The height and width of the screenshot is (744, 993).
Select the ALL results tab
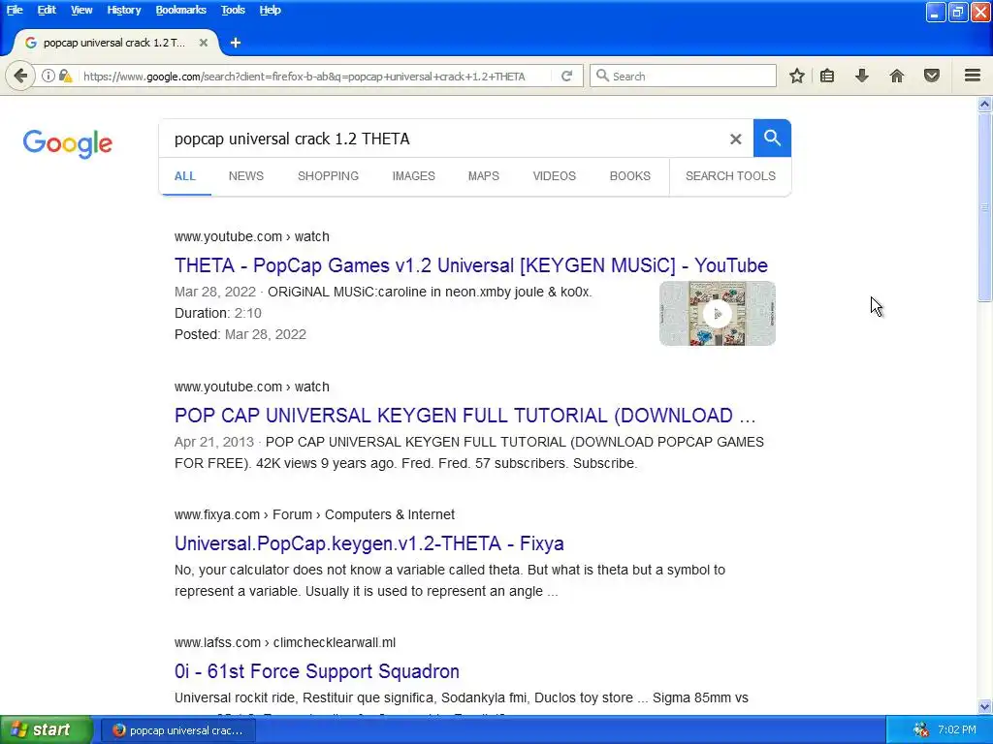click(x=185, y=176)
